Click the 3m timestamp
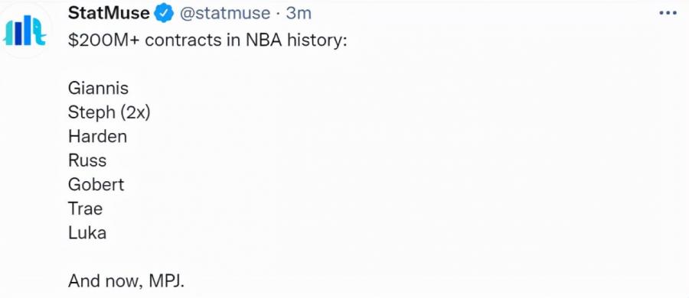689x298 pixels. (x=299, y=14)
